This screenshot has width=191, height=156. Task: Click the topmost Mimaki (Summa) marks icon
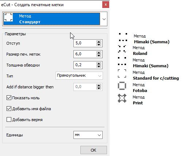coord(123,37)
